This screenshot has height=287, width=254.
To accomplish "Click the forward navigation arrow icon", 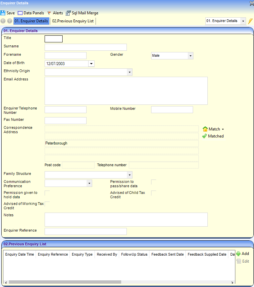I will pyautogui.click(x=10, y=21).
